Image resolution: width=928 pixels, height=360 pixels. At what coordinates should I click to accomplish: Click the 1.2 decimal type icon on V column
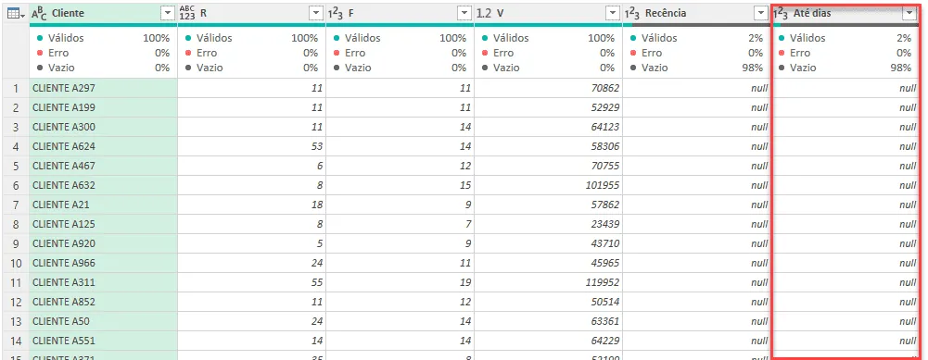(484, 14)
